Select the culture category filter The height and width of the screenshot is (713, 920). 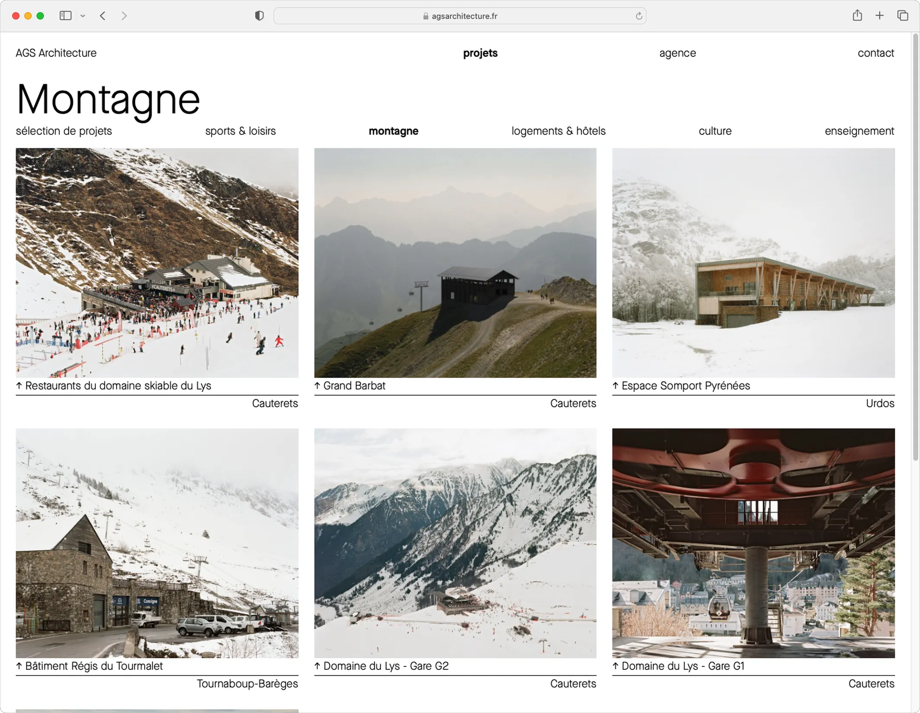coord(715,131)
